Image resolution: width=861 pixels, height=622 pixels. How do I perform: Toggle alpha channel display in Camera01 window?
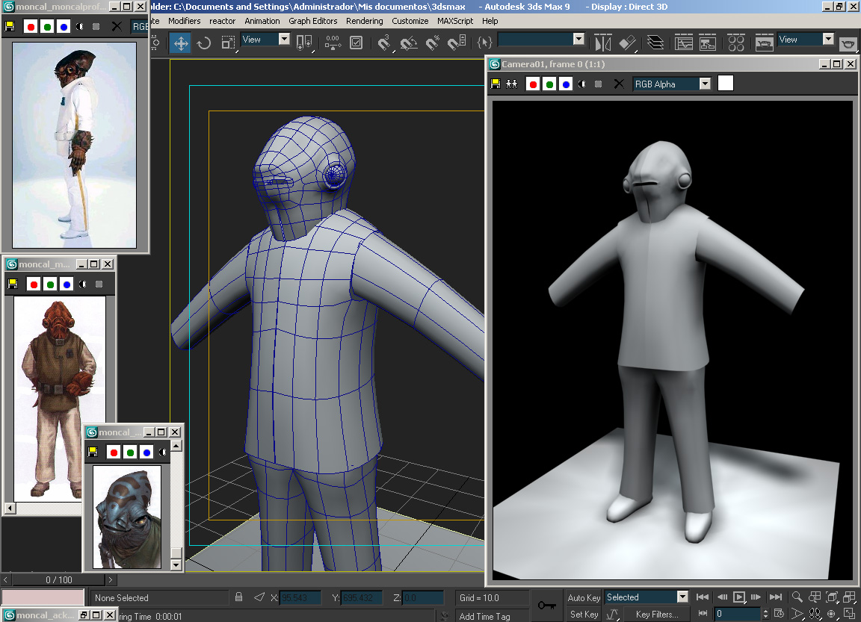(582, 84)
